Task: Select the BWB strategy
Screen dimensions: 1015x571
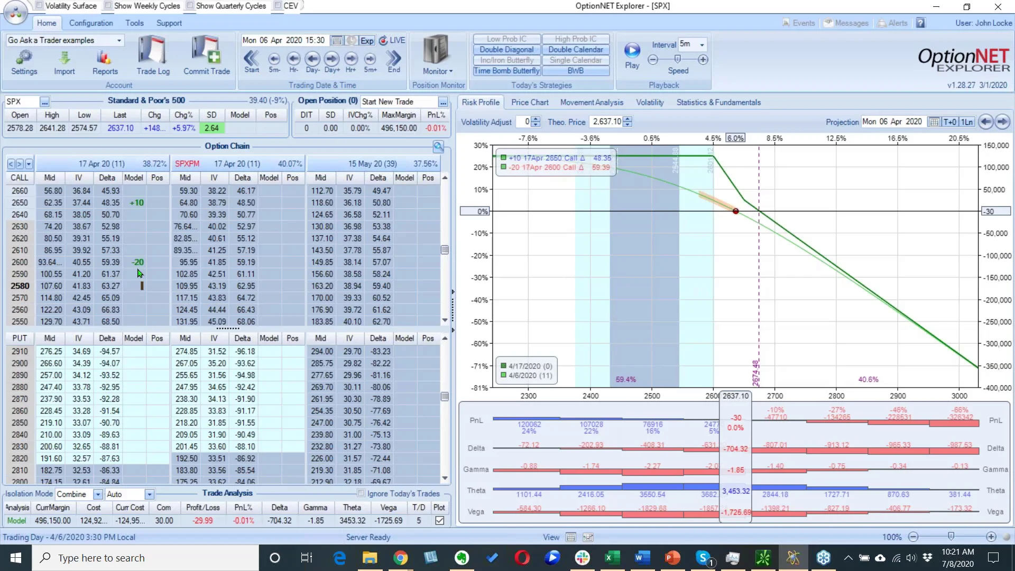Action: tap(576, 70)
